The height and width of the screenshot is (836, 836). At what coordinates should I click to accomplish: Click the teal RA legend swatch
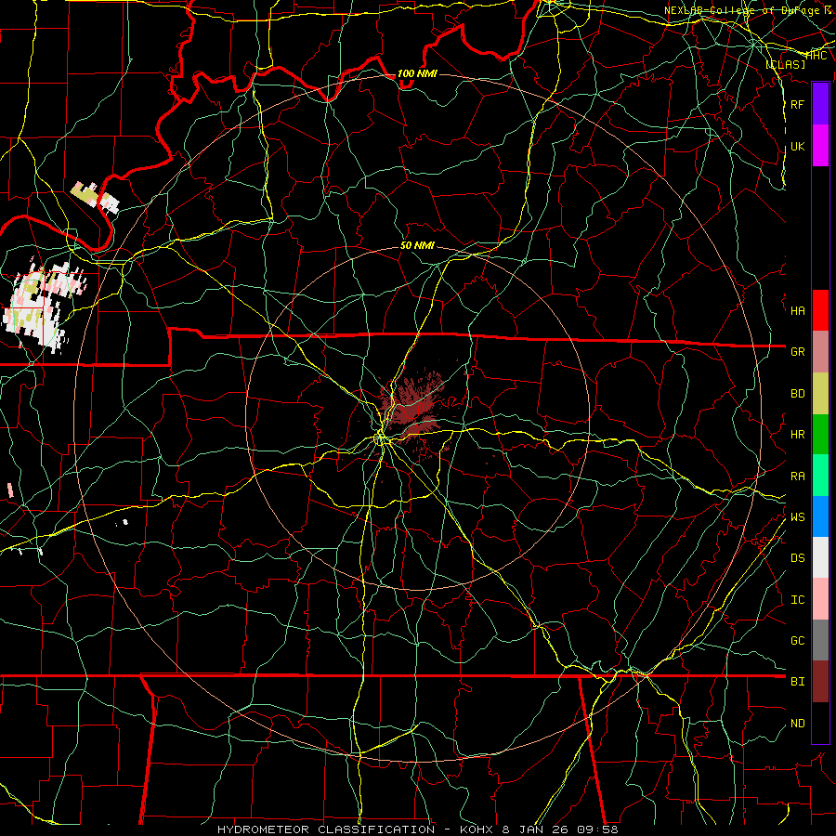[x=820, y=476]
